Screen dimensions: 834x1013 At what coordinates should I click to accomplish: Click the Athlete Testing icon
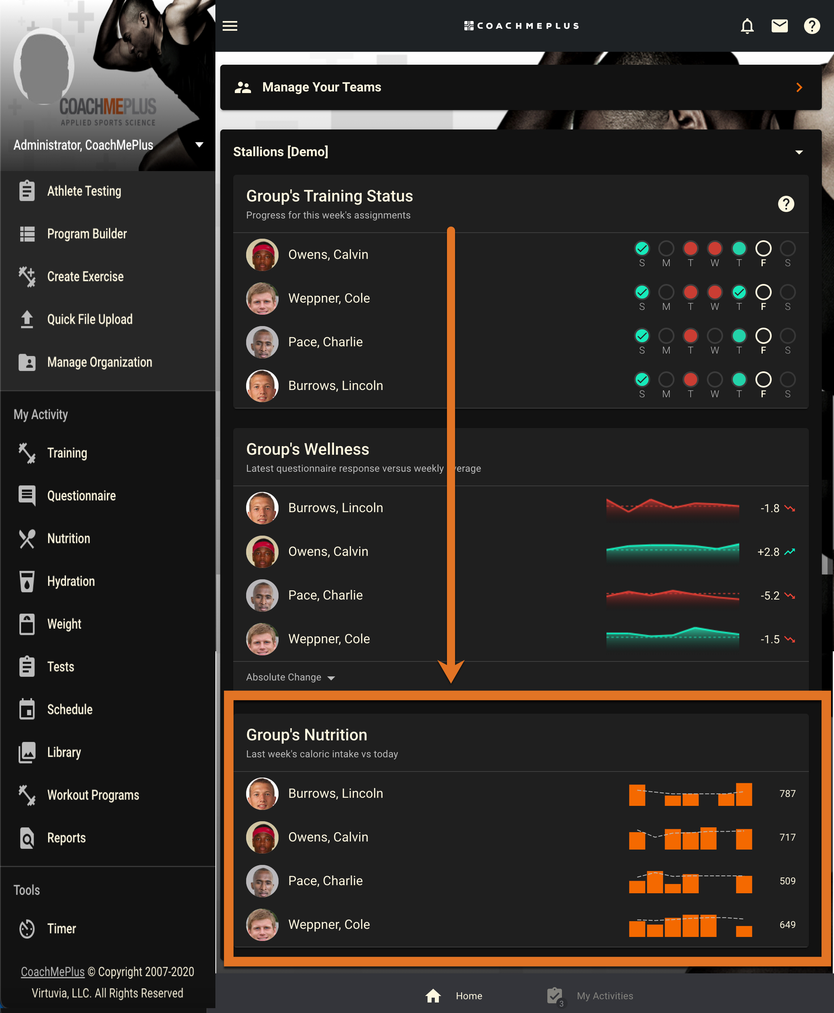(x=27, y=190)
